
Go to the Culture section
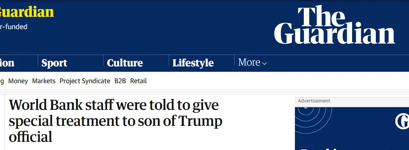pyautogui.click(x=125, y=63)
